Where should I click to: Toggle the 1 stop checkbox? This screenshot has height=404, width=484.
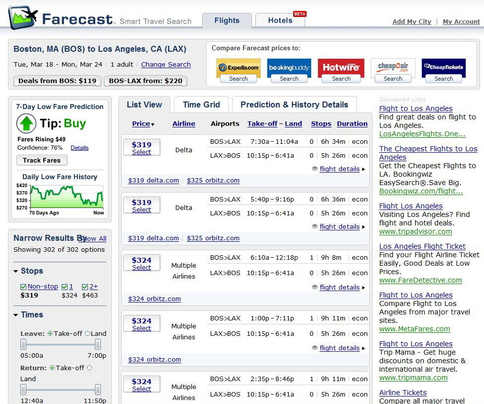click(65, 287)
